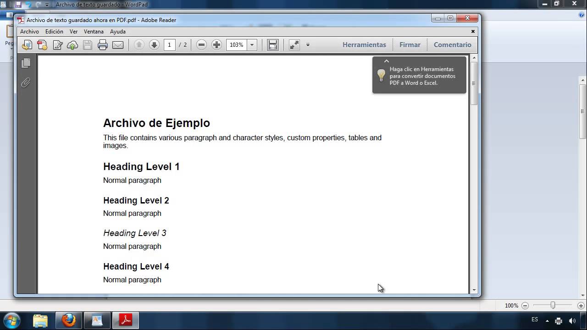Open WordPad quick access toolbar dropdown

[x=47, y=5]
